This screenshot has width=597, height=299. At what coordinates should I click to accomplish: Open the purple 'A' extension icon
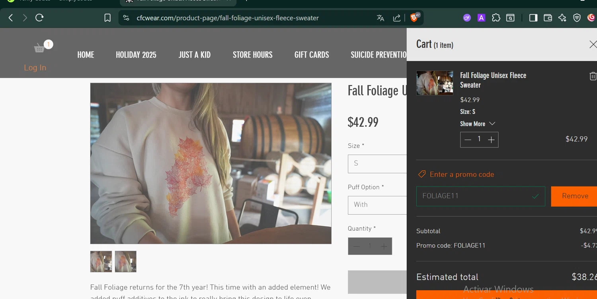tap(482, 18)
